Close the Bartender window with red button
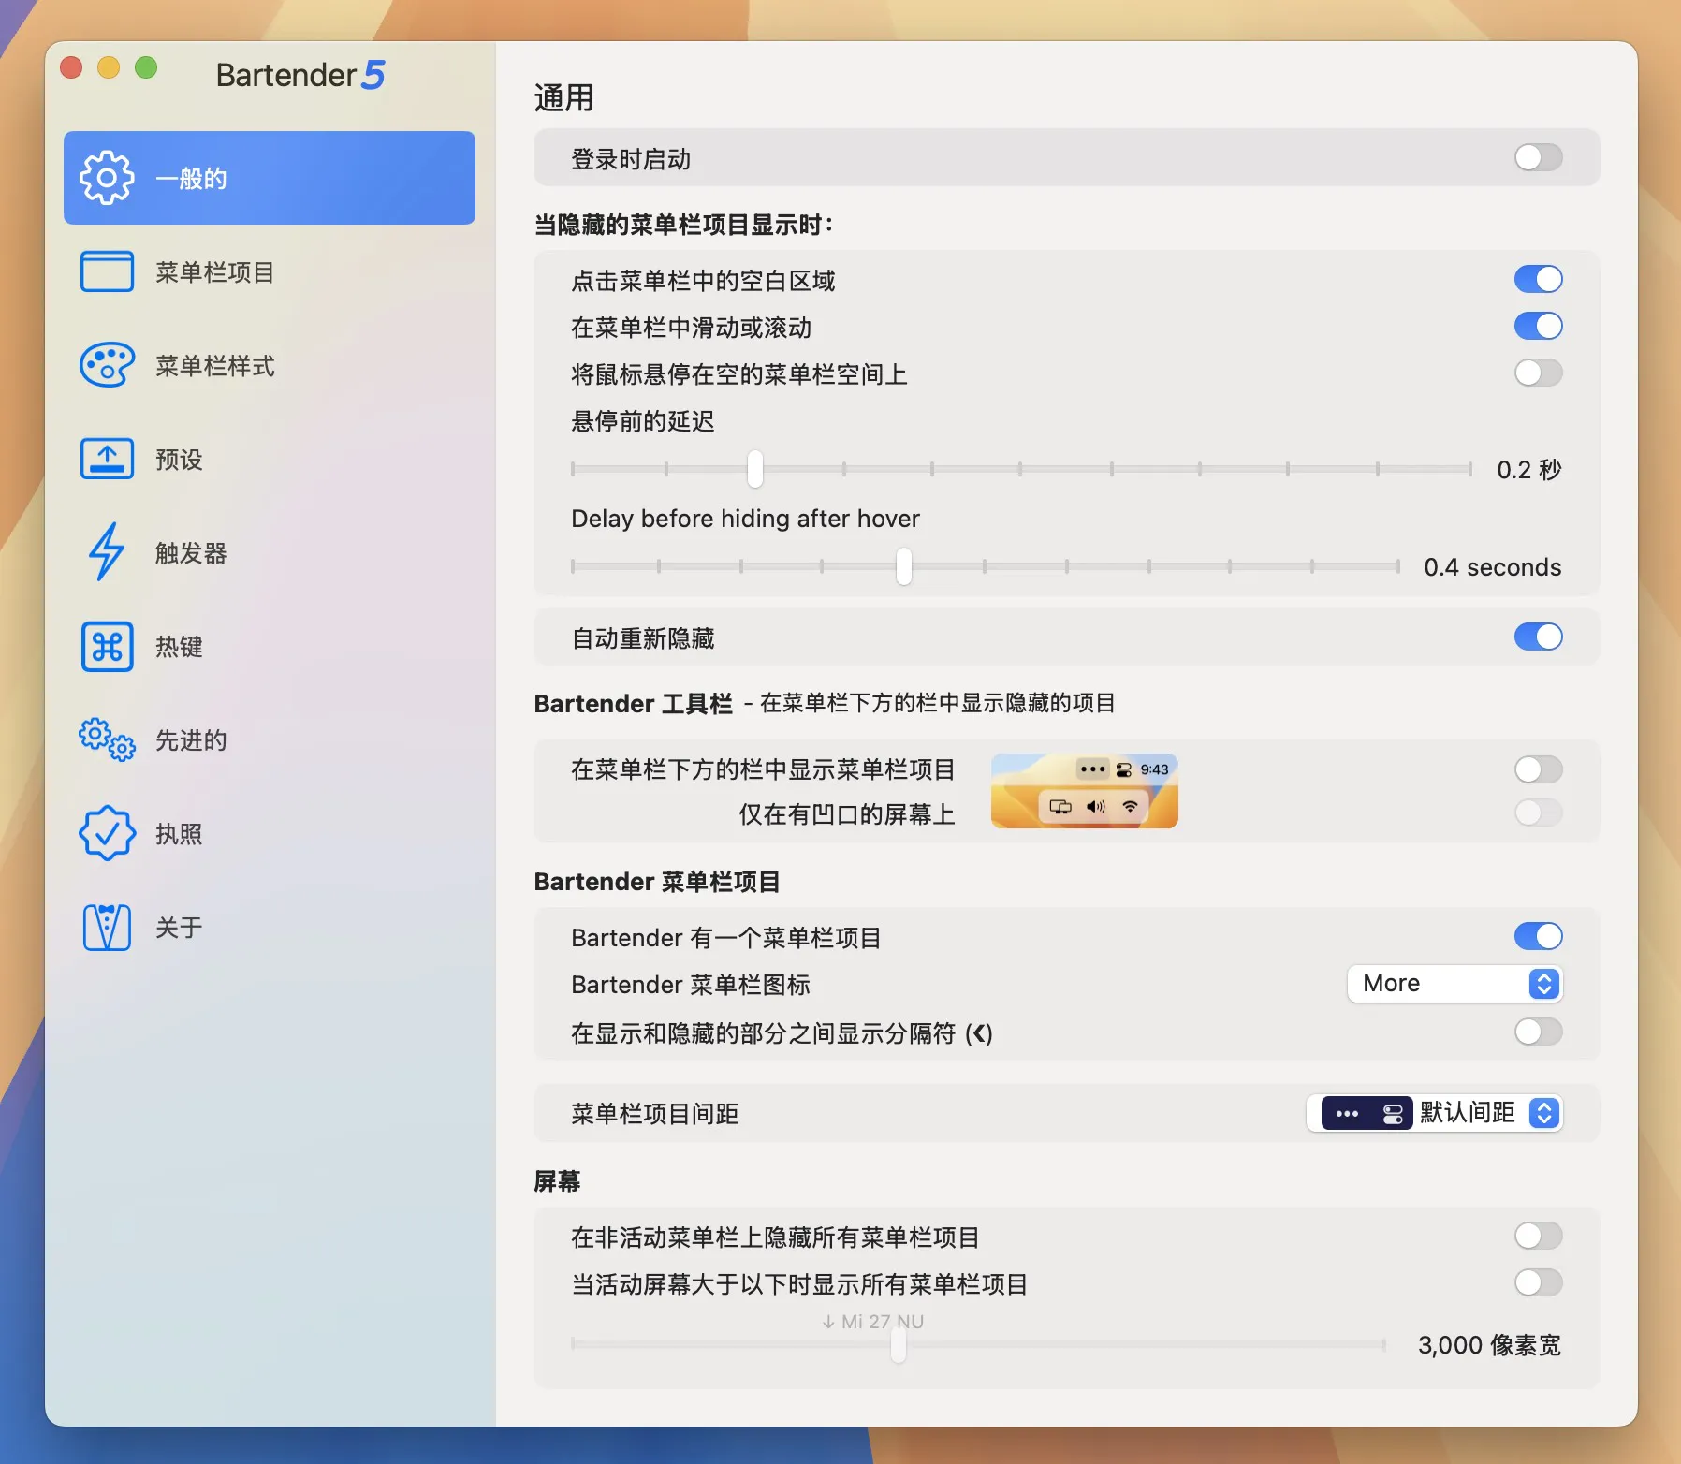Image resolution: width=1681 pixels, height=1464 pixels. pyautogui.click(x=71, y=67)
